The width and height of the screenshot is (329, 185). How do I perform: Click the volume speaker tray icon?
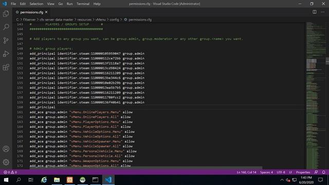click(x=288, y=180)
